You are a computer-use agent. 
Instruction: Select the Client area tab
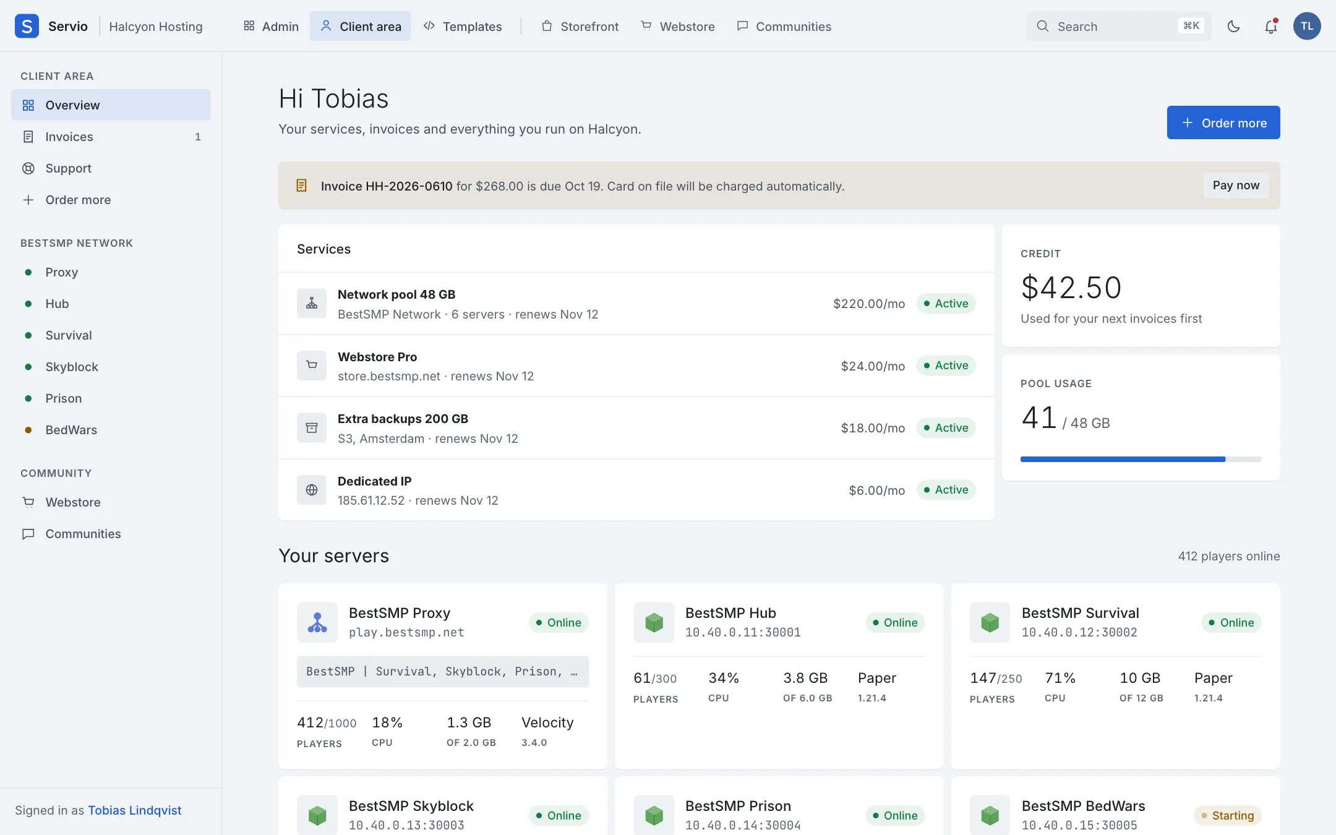tap(361, 26)
